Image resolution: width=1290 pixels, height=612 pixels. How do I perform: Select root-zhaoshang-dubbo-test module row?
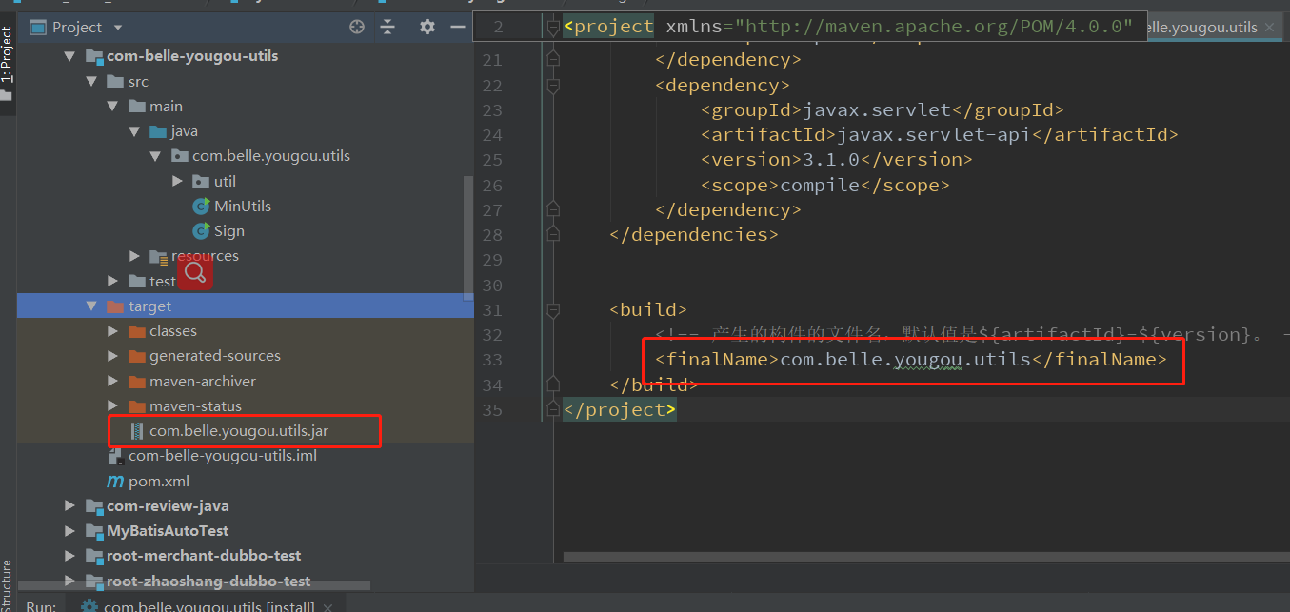(245, 580)
